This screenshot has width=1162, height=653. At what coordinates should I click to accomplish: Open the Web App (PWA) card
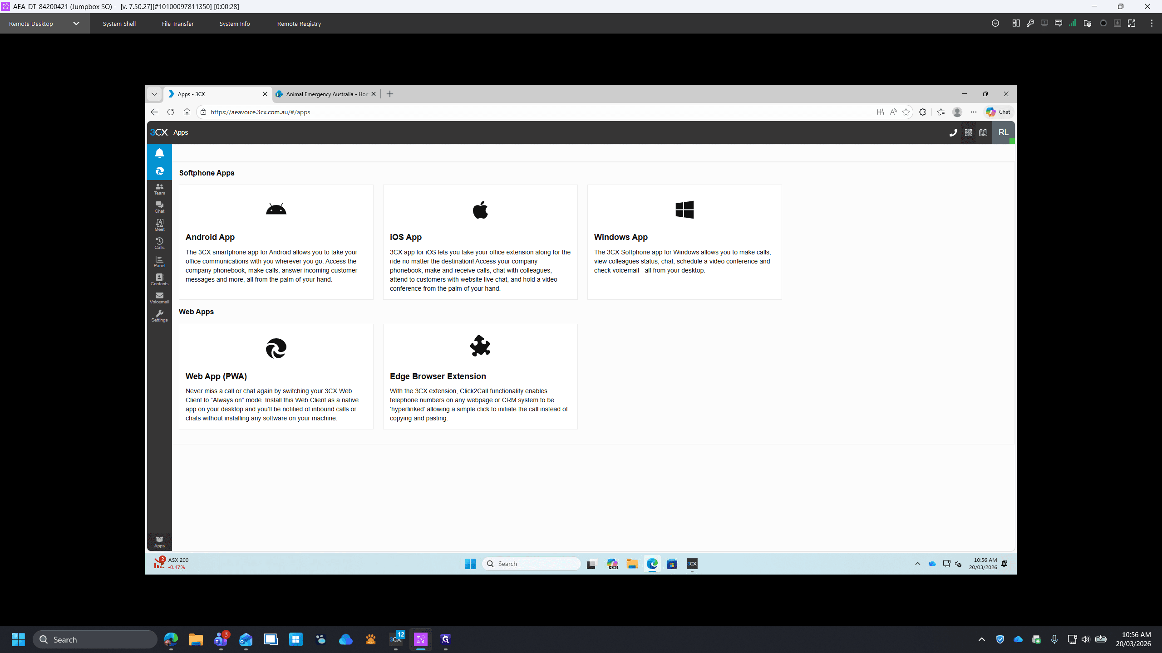(x=276, y=376)
